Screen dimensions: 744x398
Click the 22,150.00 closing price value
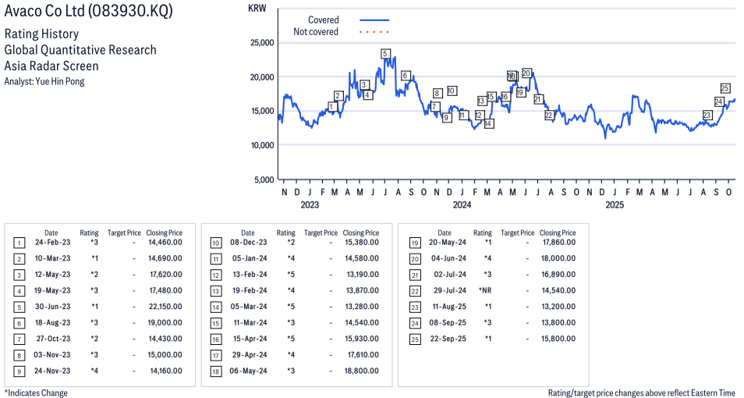tap(165, 307)
